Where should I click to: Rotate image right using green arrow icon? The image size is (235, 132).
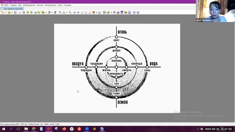pos(31,12)
